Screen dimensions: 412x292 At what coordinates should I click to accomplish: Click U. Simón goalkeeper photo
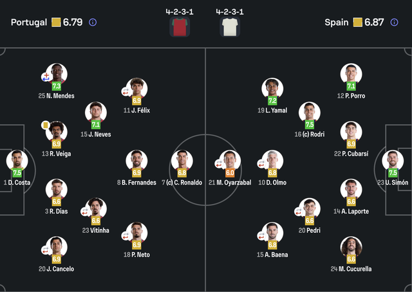[x=393, y=160]
